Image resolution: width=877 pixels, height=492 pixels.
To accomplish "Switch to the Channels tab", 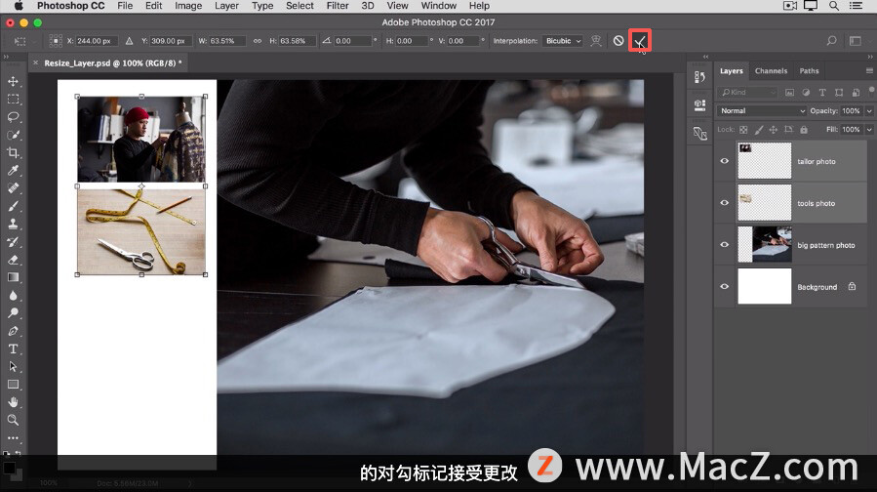I will click(771, 71).
